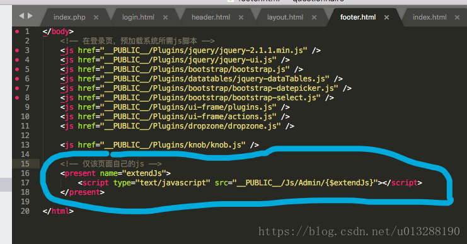
Task: Close the index.html tab
Action: (457, 18)
